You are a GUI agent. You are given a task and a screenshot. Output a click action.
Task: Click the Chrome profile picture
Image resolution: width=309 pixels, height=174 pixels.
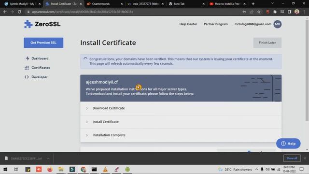297,12
